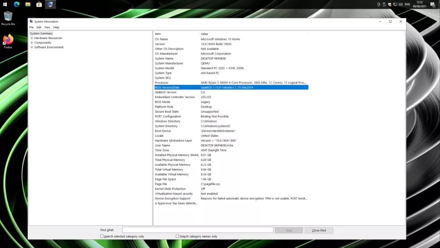The width and height of the screenshot is (440, 248).
Task: Select the Firefox desktop shortcut
Action: pos(8,40)
